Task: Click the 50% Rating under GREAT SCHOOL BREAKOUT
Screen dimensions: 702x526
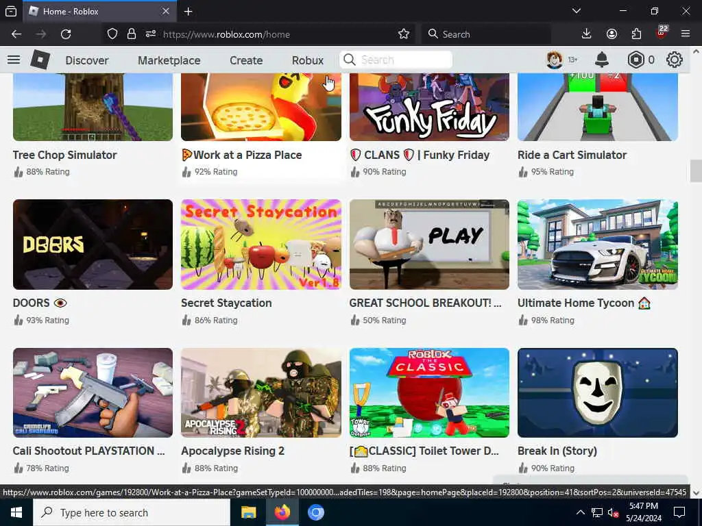Action: click(x=384, y=321)
